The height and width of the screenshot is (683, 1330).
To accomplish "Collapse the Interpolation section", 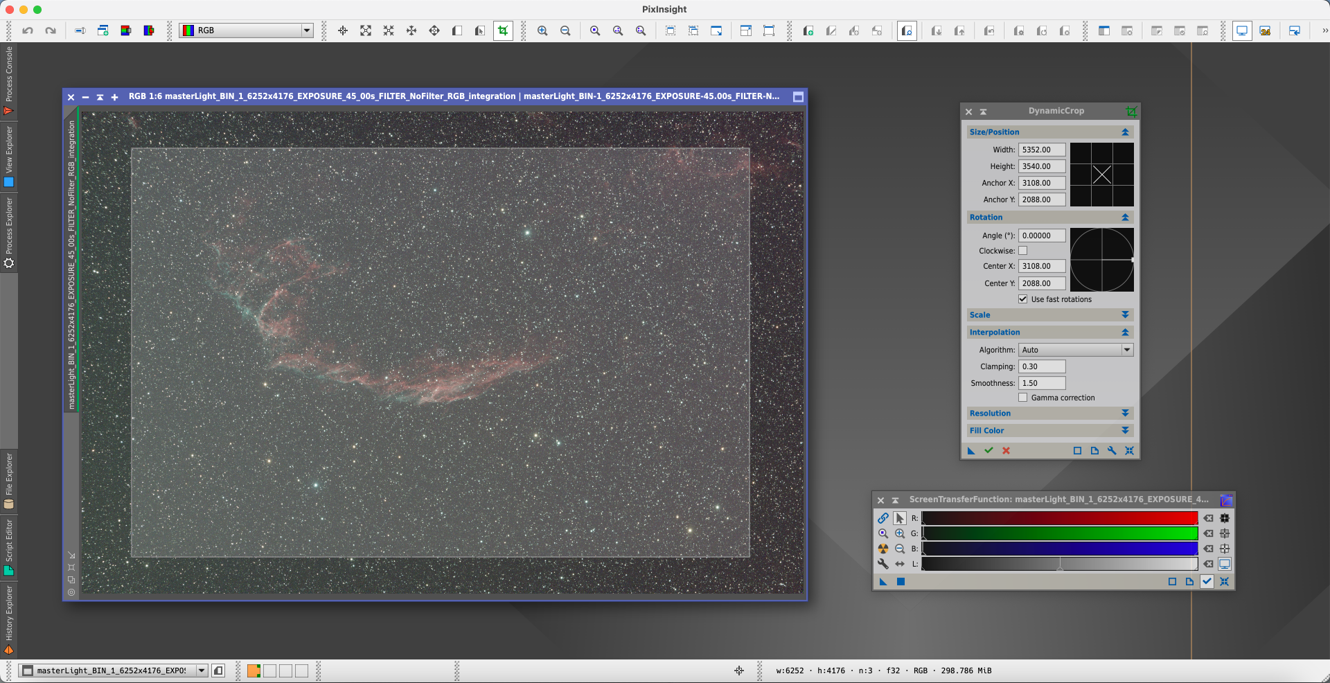I will click(1125, 332).
